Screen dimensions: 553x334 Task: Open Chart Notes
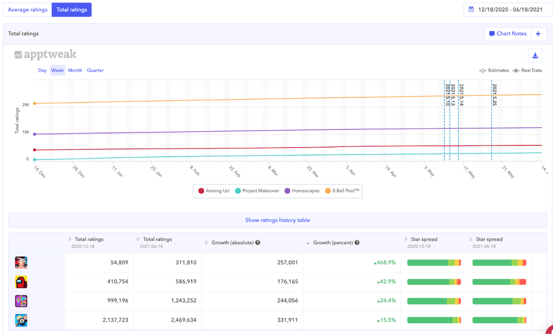[x=507, y=34]
